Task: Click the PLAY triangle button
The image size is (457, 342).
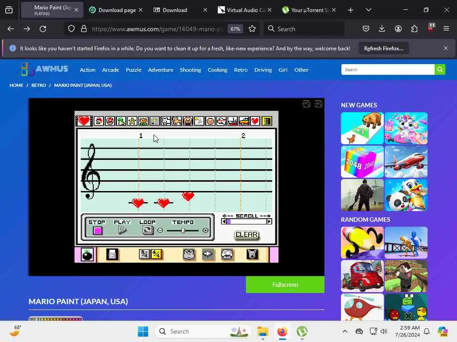Action: (122, 230)
